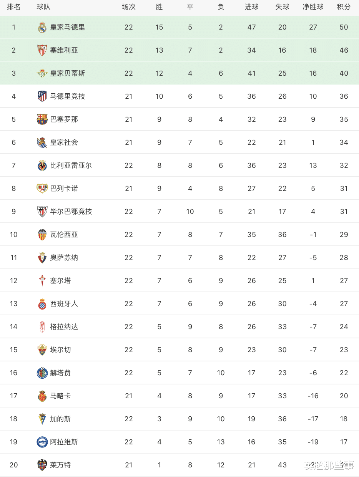Click the Barcelona club crest icon
The width and height of the screenshot is (359, 477).
(42, 119)
